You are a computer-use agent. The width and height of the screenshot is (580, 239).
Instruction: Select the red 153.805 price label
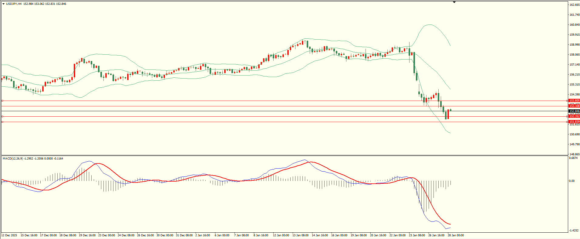[x=574, y=101]
